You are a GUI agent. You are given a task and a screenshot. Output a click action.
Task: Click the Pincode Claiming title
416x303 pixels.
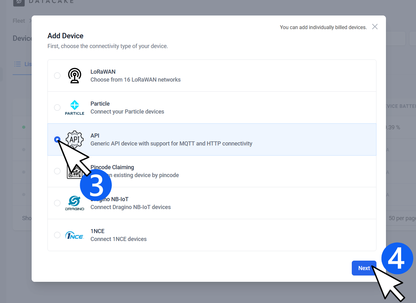(112, 167)
